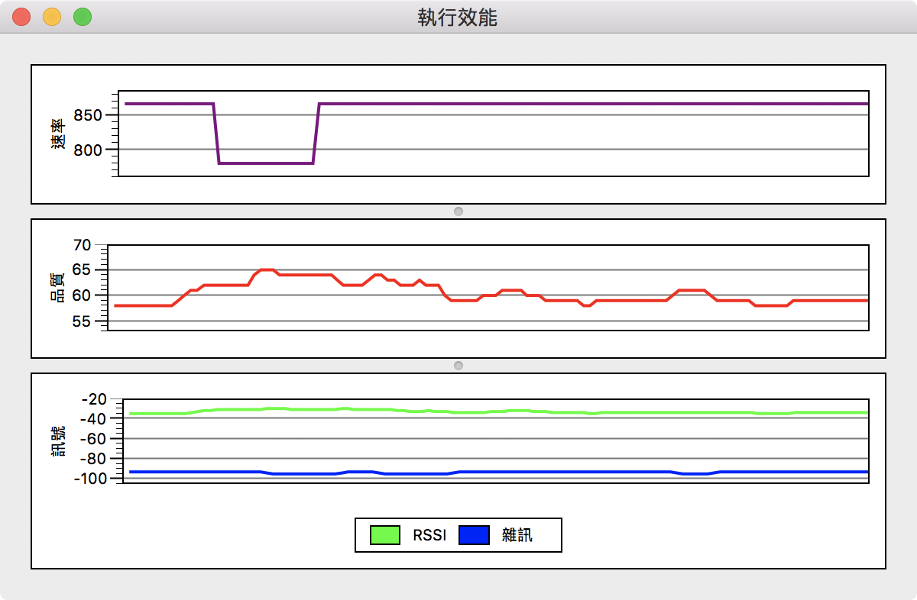Click the RSSI legend label
Image resolution: width=917 pixels, height=600 pixels.
(x=429, y=535)
